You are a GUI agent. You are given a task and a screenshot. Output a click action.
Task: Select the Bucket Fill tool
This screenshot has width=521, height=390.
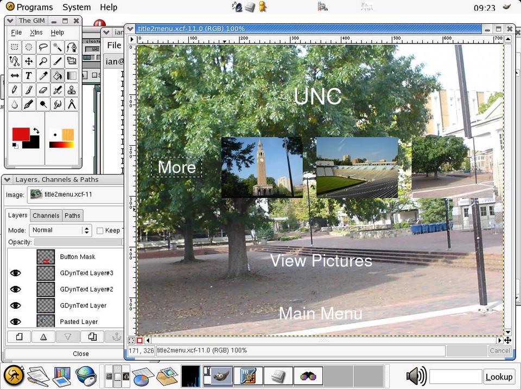pyautogui.click(x=57, y=76)
